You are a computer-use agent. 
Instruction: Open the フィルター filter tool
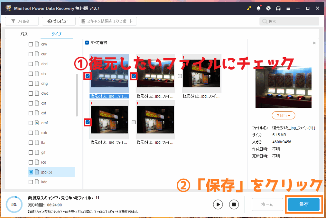coord(22,21)
